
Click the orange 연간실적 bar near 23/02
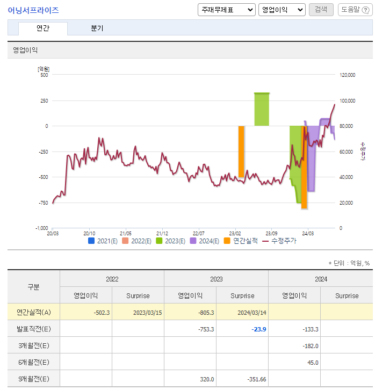[x=241, y=151]
